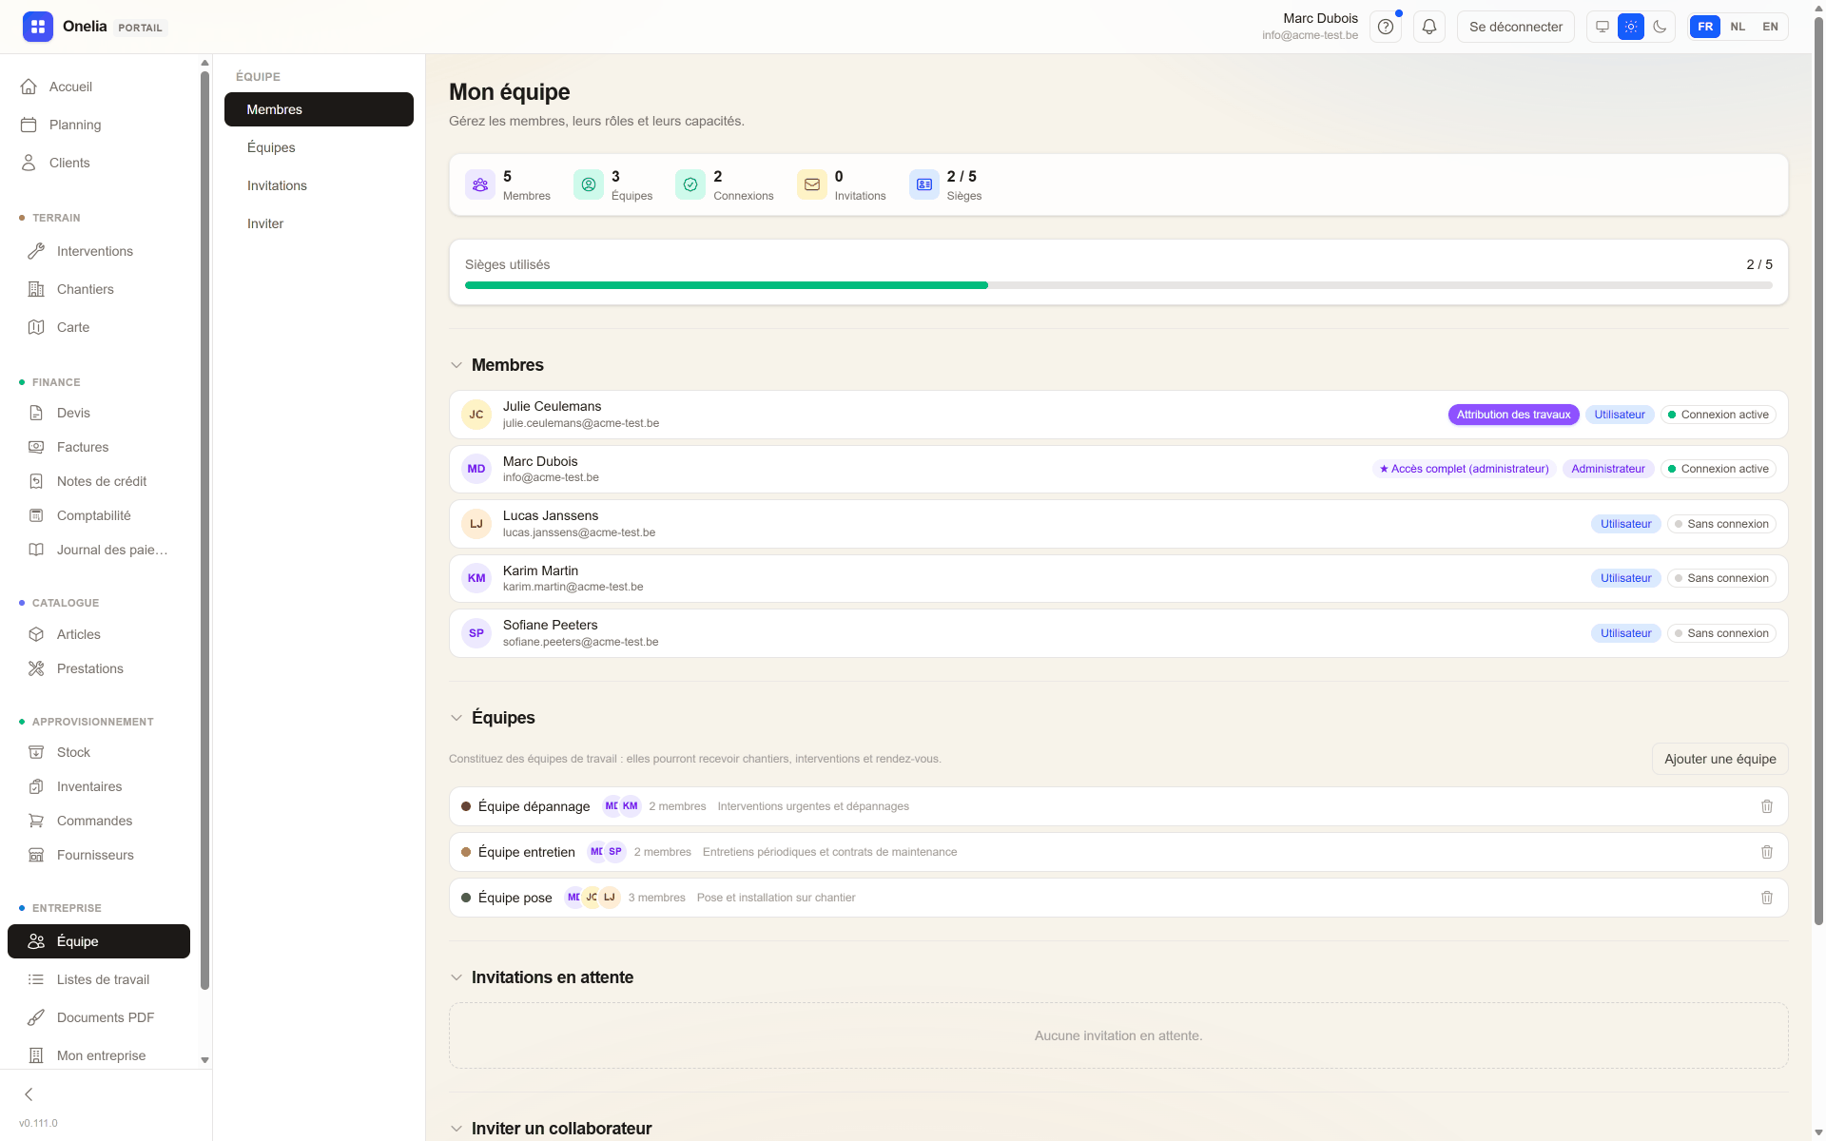Open the Inviter submenu item
The image size is (1826, 1141).
(x=319, y=223)
